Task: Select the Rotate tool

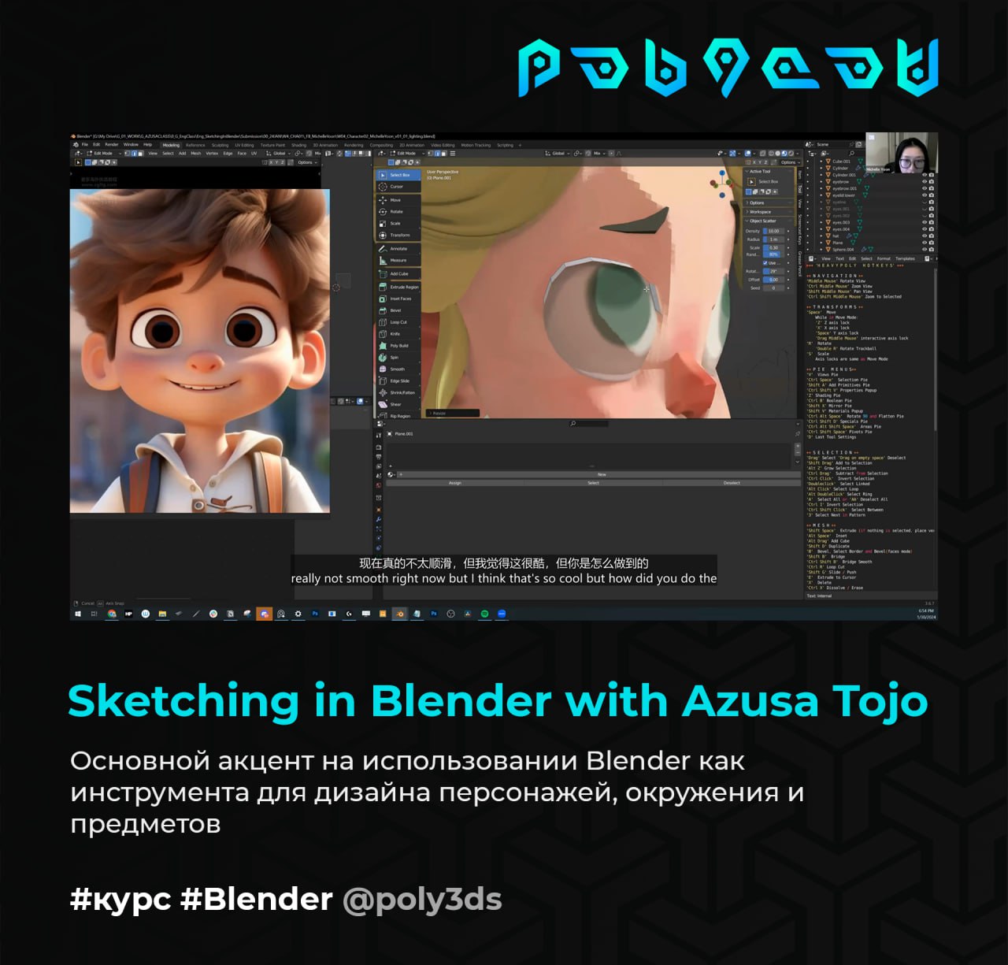Action: [398, 212]
